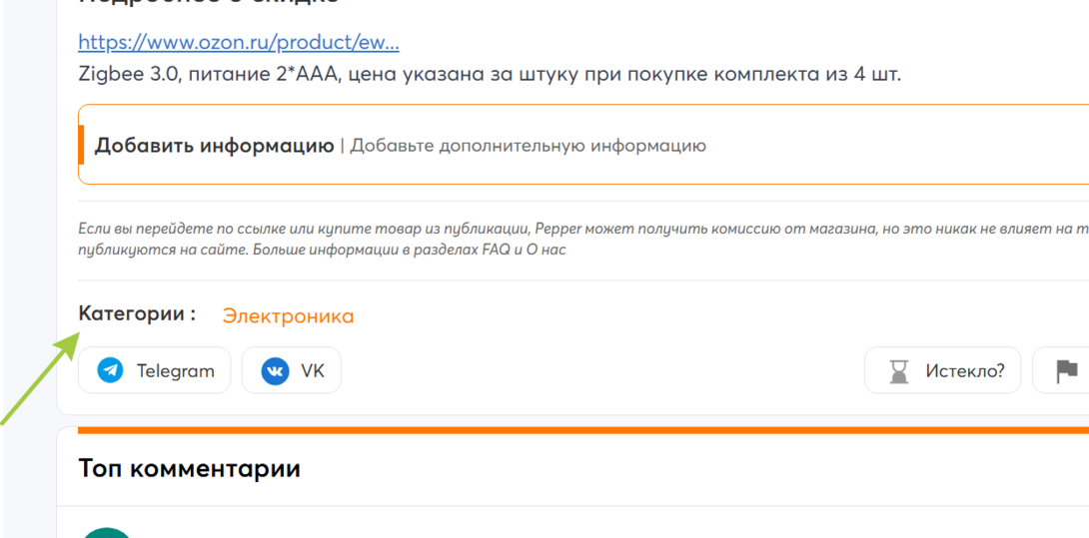Viewport: 1089px width, 538px height.
Task: Click the orange bar above Топ комментарии
Action: click(583, 430)
